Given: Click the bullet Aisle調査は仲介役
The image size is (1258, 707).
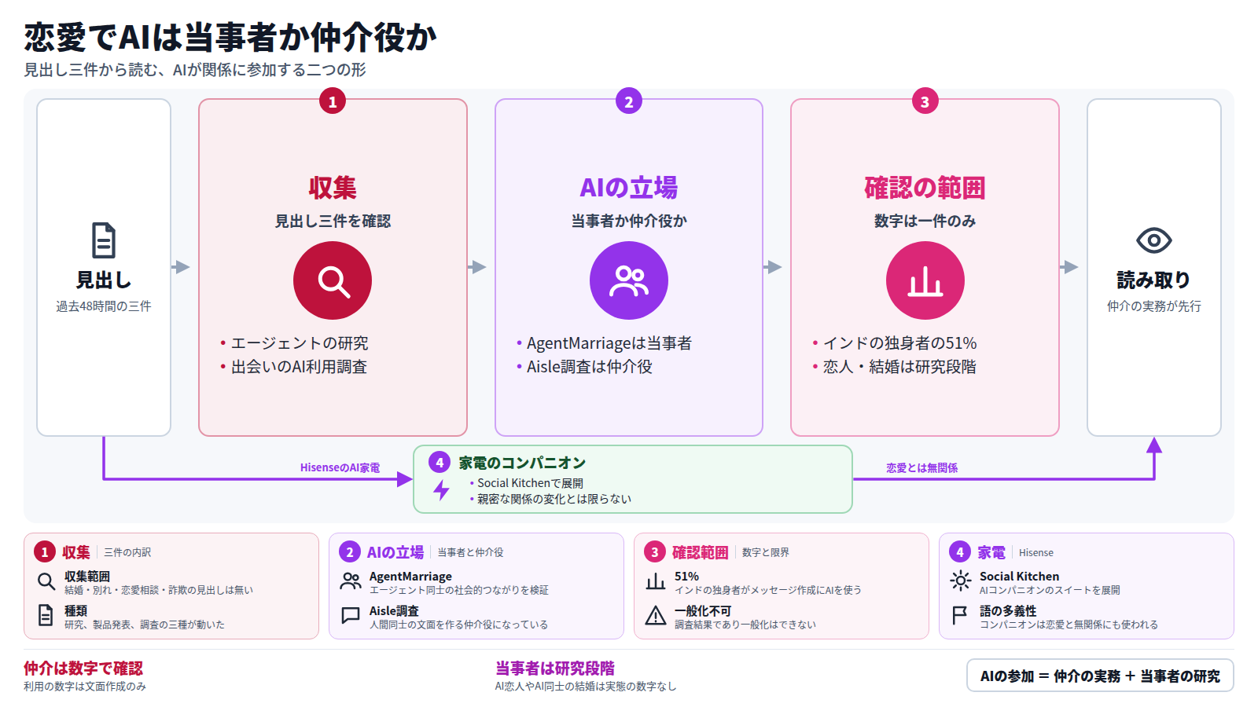Looking at the screenshot, I should (x=590, y=367).
